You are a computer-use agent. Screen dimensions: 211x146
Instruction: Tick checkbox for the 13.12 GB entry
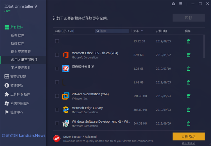57,41
